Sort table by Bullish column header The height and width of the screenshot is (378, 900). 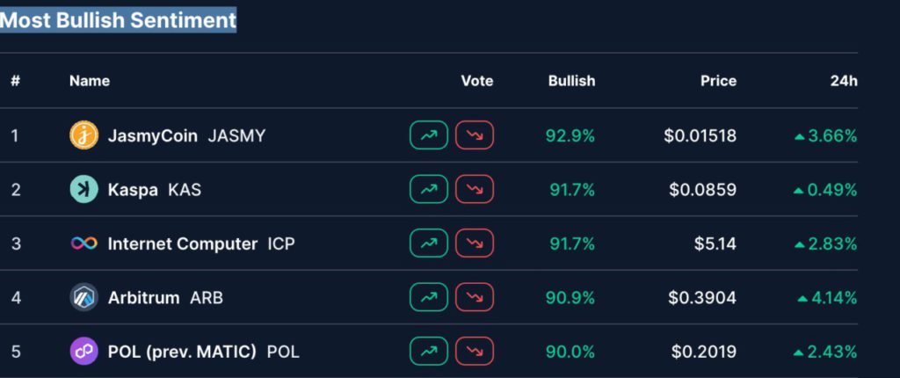tap(571, 81)
